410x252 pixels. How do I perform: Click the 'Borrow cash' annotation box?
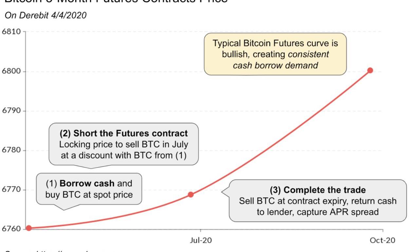coord(89,189)
